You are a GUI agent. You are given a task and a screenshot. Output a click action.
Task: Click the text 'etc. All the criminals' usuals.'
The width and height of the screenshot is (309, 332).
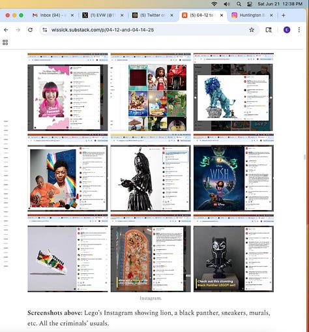click(x=68, y=324)
